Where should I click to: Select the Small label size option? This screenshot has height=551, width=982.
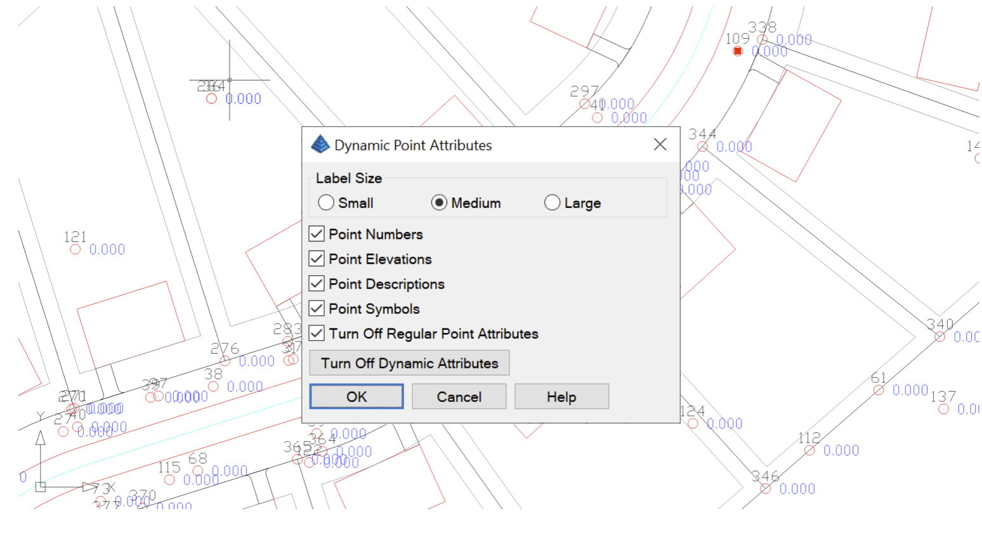[326, 202]
